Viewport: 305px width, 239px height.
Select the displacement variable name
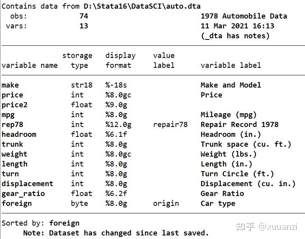[x=28, y=184]
